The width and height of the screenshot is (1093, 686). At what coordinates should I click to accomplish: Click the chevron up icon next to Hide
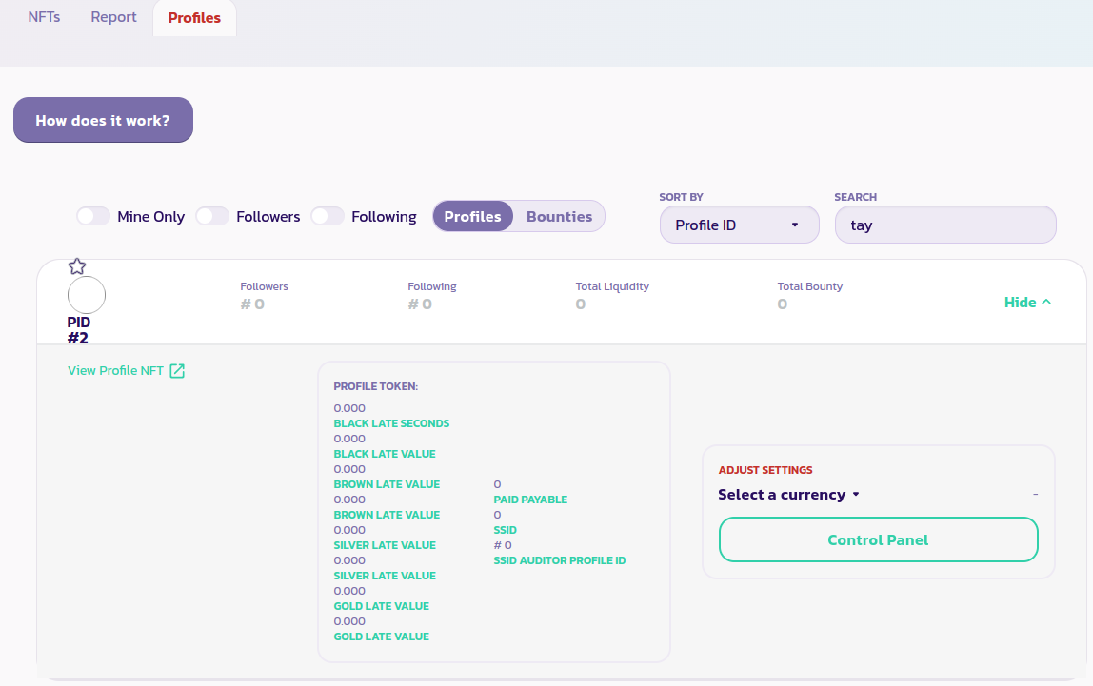pyautogui.click(x=1046, y=303)
